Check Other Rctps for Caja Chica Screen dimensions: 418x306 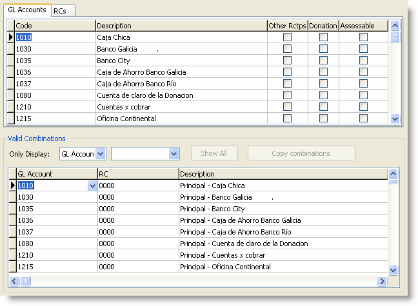[x=287, y=37]
